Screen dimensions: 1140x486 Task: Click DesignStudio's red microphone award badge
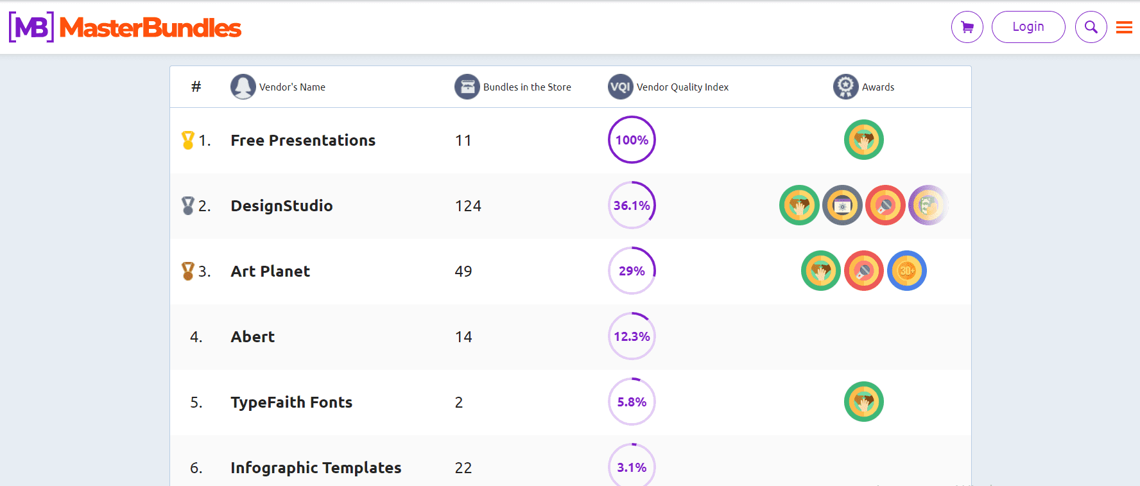click(x=885, y=205)
